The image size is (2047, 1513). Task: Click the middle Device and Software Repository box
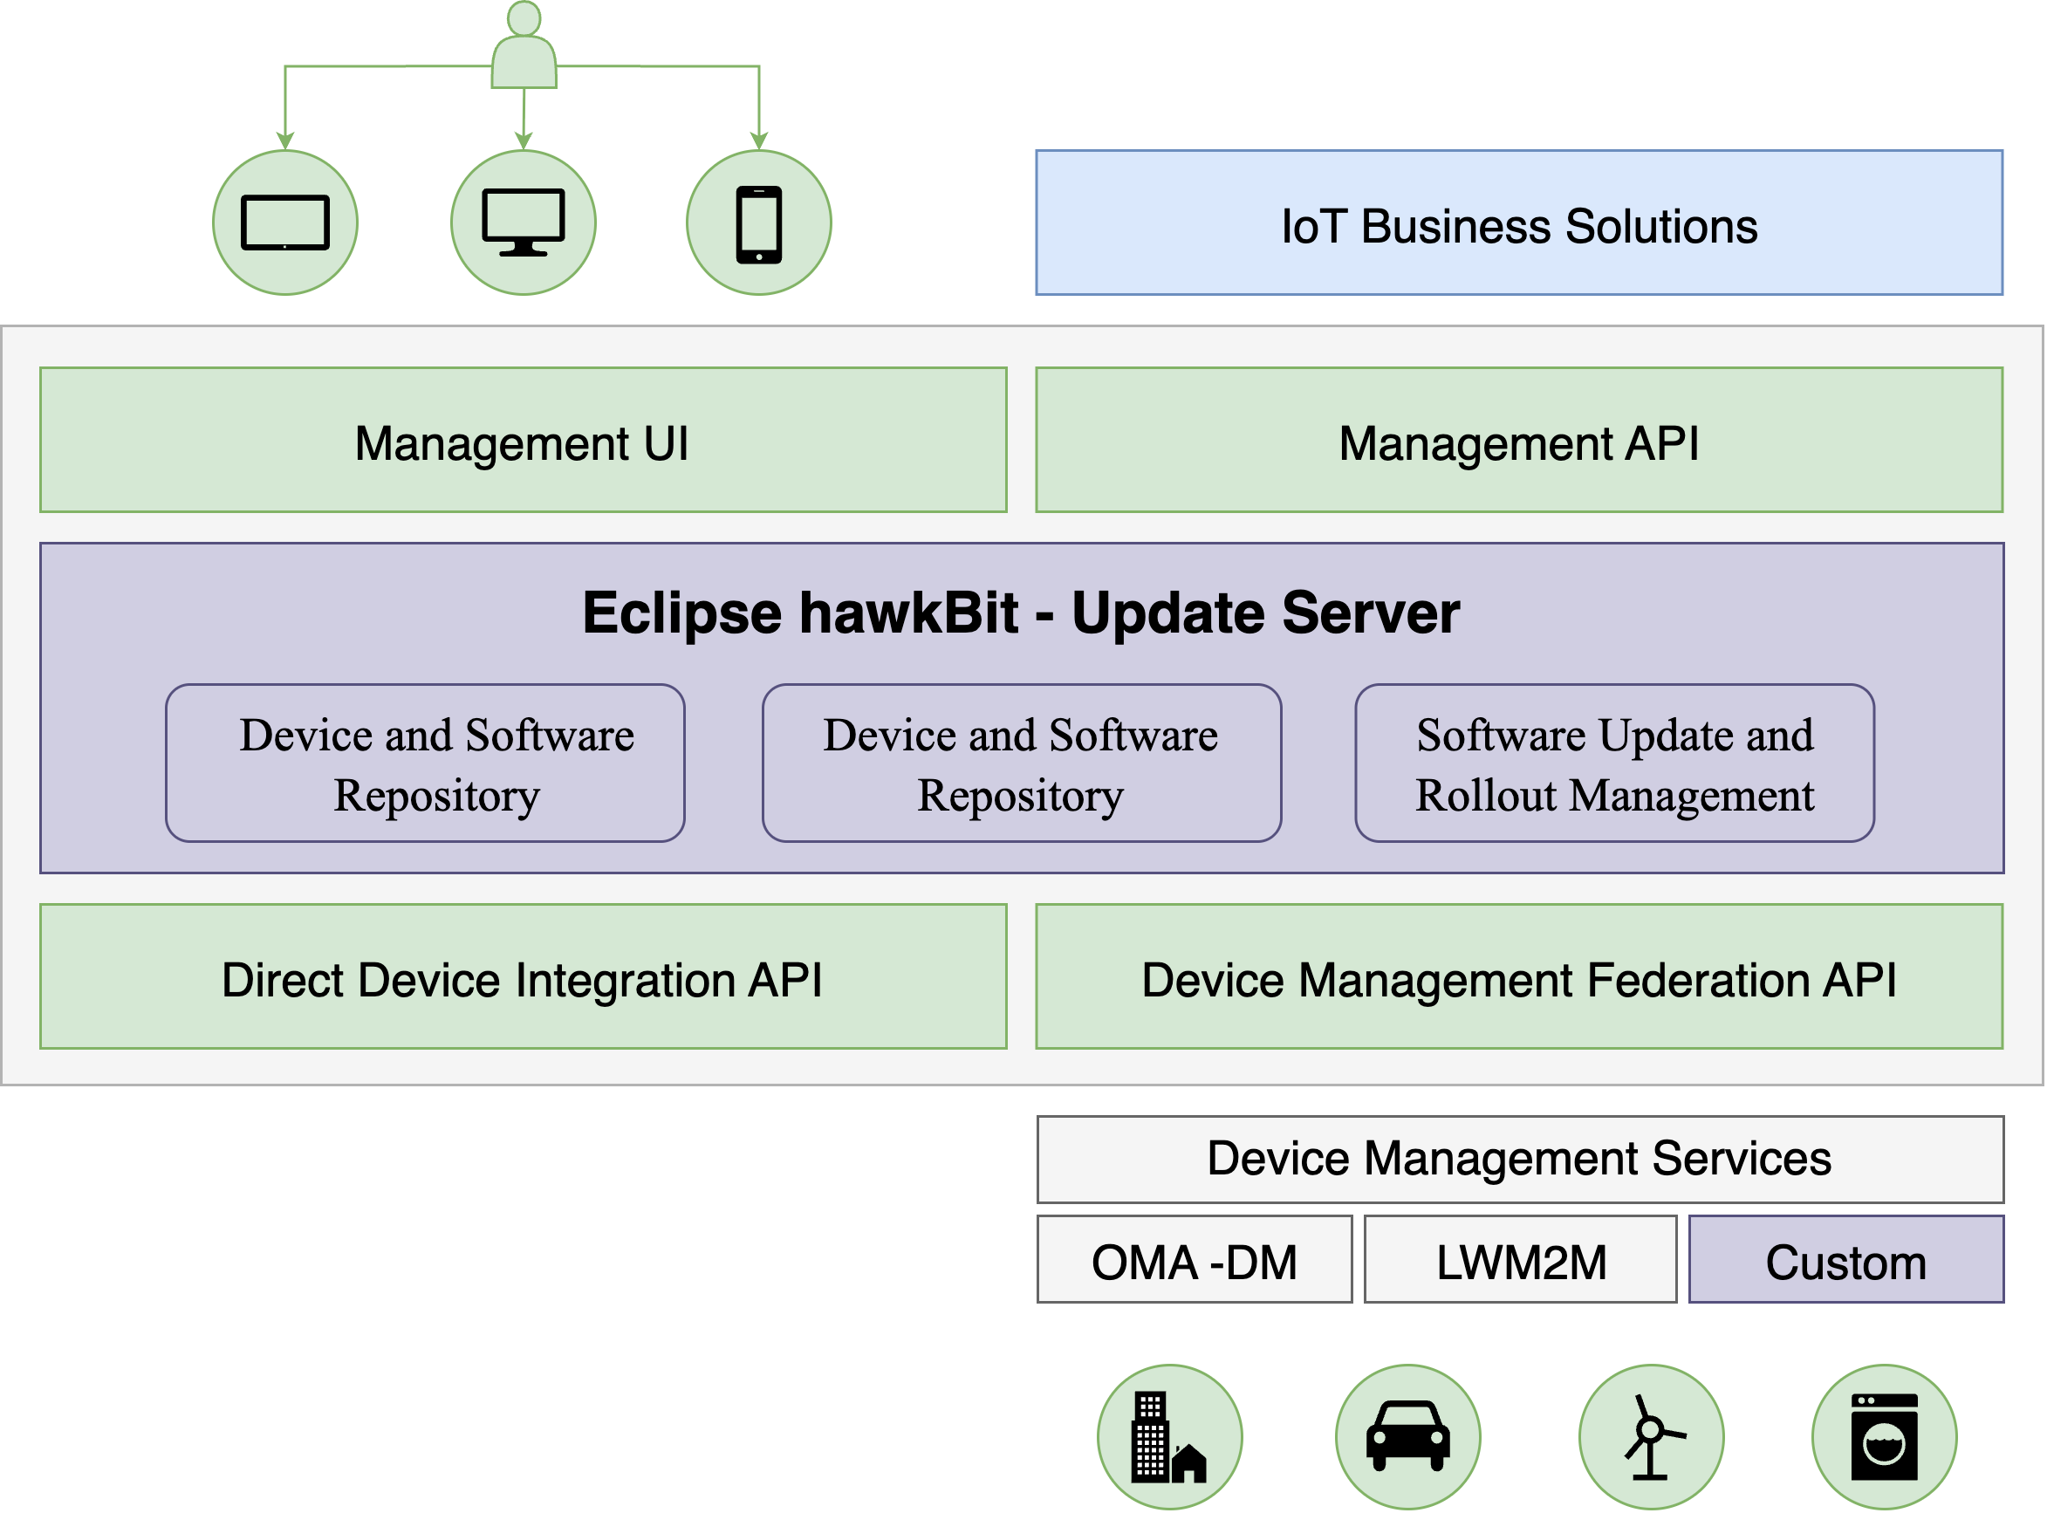click(x=1023, y=763)
